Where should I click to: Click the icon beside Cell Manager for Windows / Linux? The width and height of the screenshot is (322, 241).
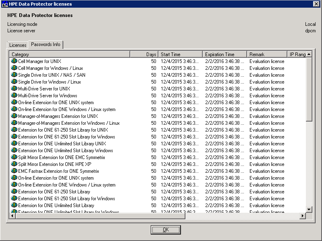click(x=14, y=68)
